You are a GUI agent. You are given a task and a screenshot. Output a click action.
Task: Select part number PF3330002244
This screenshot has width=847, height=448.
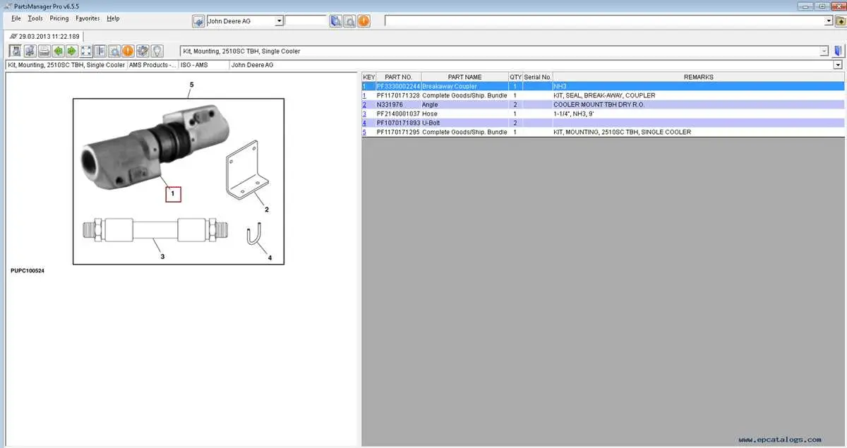[x=398, y=86]
